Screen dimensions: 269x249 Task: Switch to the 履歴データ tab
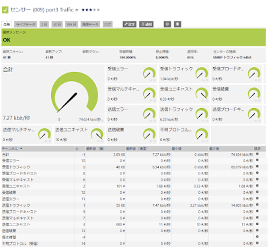pyautogui.click(x=90, y=24)
